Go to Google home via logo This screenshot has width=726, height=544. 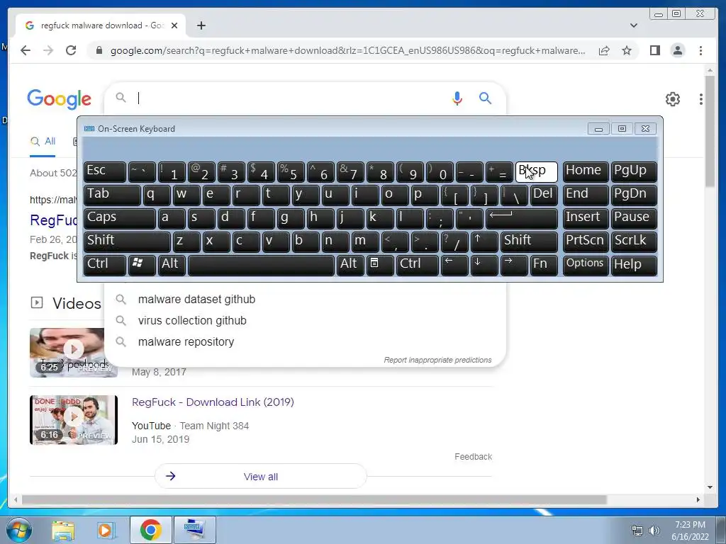60,99
